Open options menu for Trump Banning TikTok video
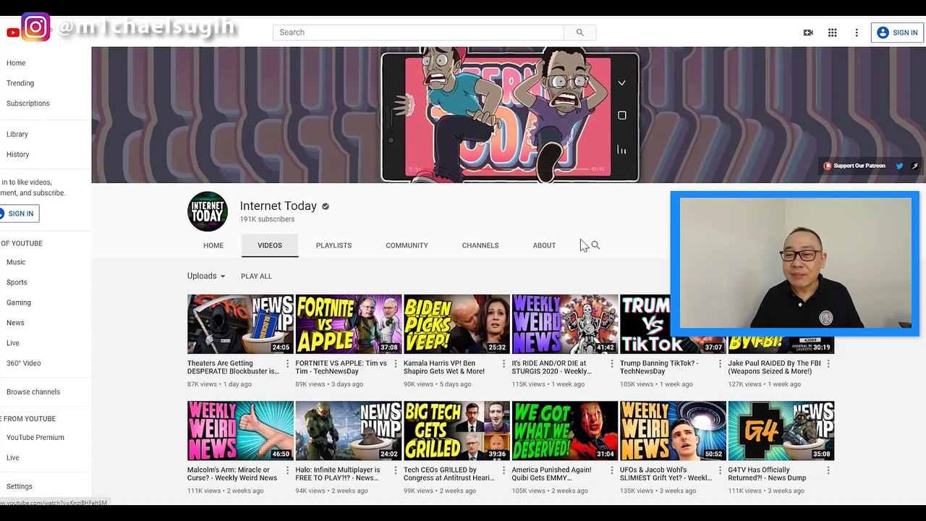 click(720, 363)
